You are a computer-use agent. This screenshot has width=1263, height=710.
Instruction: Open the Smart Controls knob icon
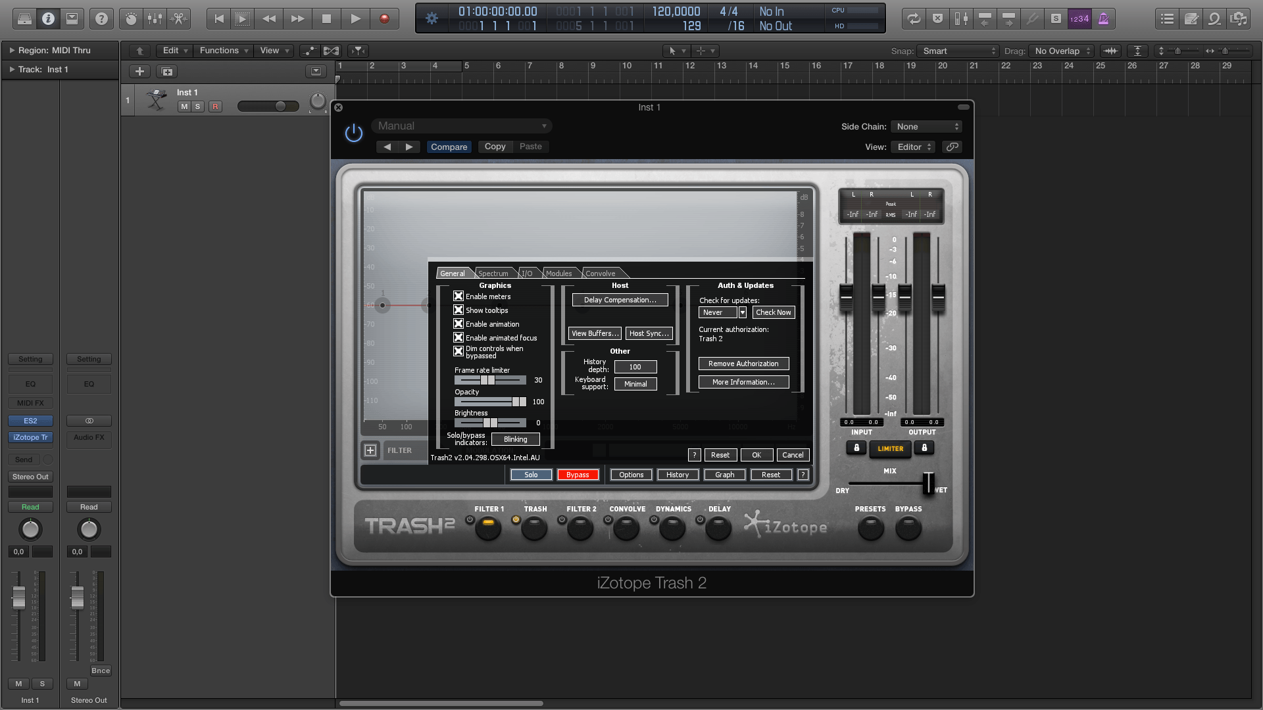point(132,19)
